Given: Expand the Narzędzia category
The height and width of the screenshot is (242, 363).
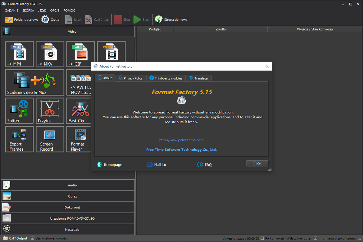Looking at the screenshot, I should point(68,230).
